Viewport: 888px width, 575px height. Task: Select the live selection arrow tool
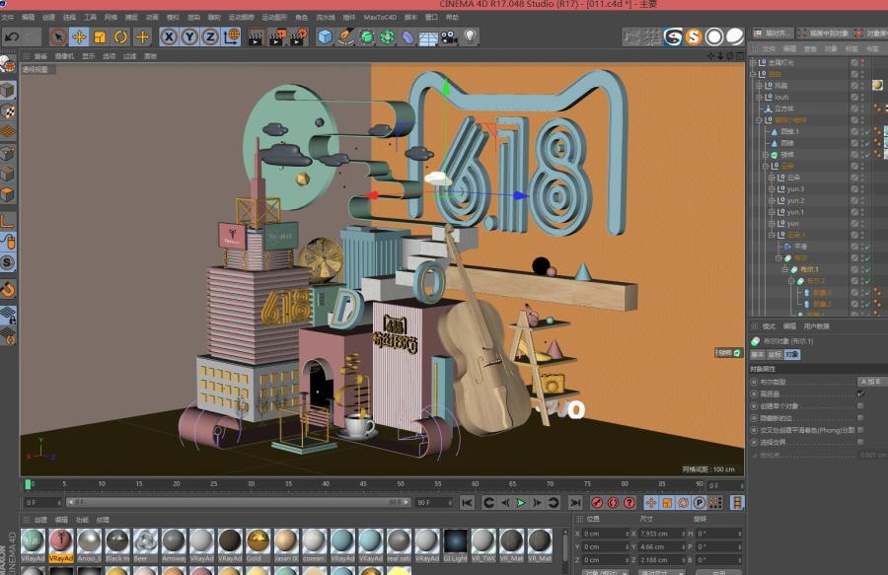click(58, 37)
